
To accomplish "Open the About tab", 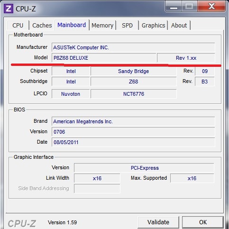I will pos(179,25).
